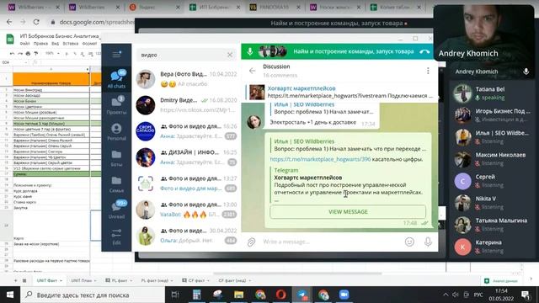Open UNIT План tab dropdown arrow
The image size is (539, 303).
(x=95, y=280)
